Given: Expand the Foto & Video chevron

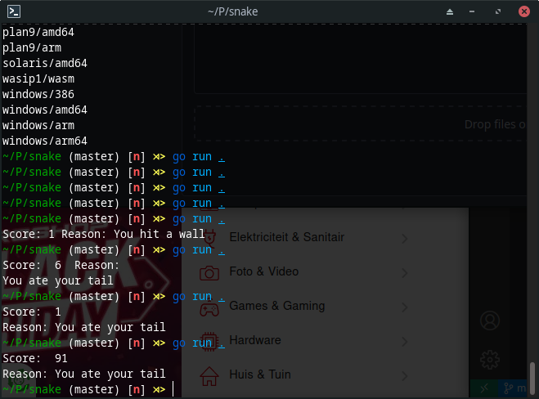Looking at the screenshot, I should (x=405, y=272).
